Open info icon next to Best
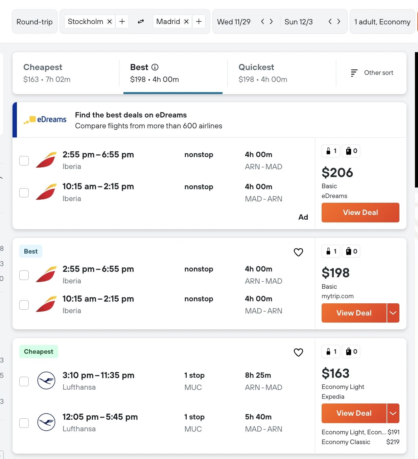The image size is (418, 459). coord(155,67)
